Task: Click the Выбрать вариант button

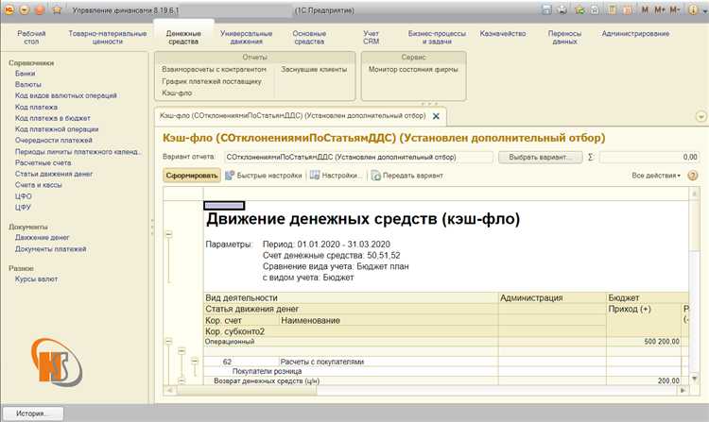Action: coord(541,157)
